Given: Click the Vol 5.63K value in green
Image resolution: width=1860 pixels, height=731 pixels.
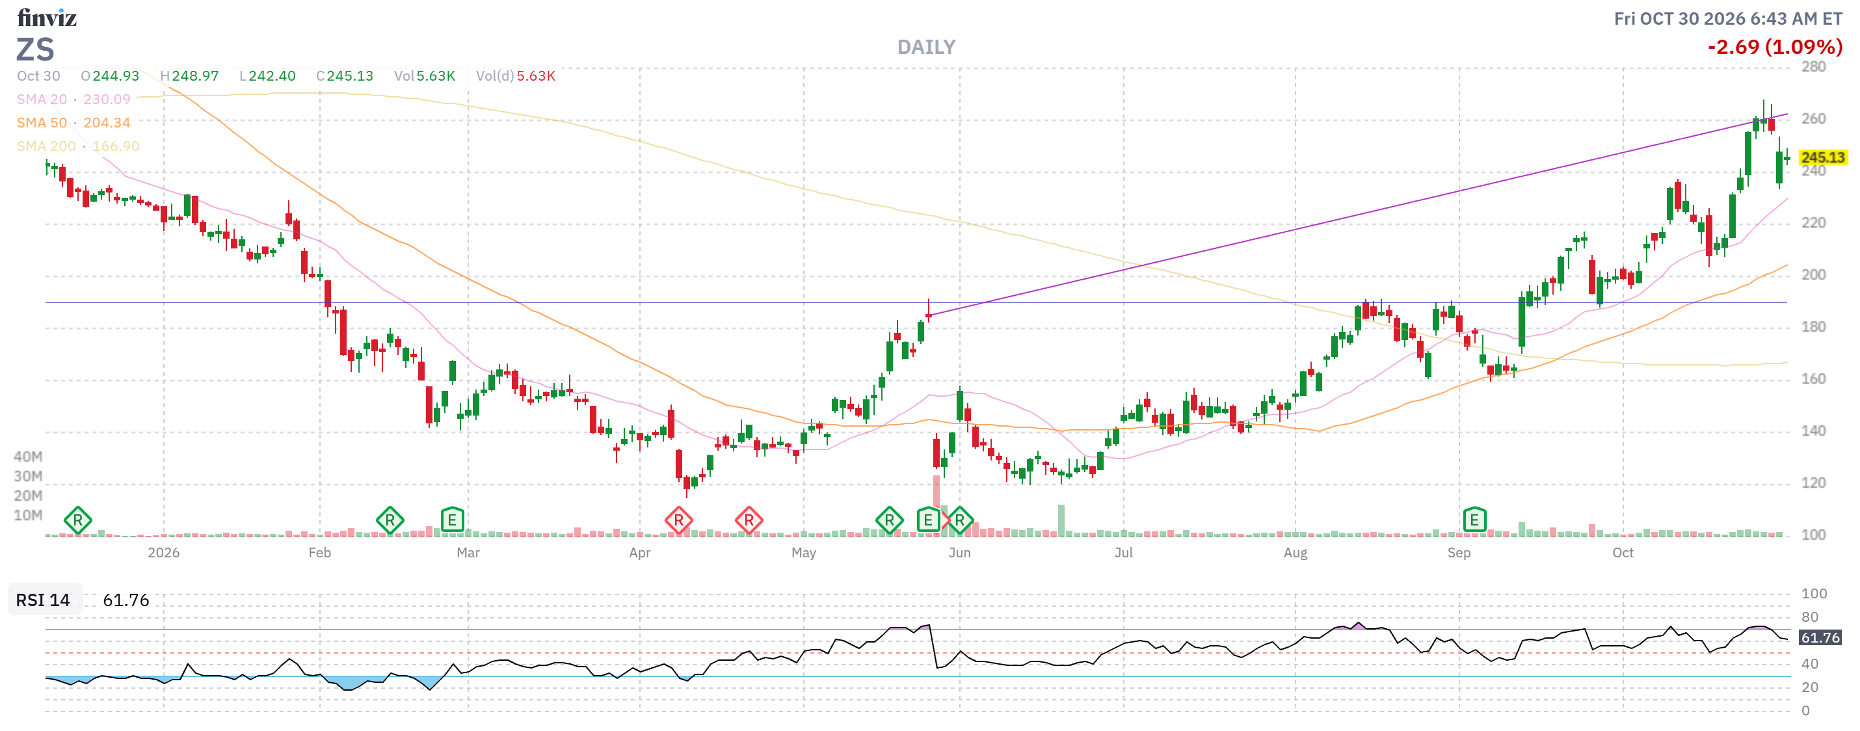Looking at the screenshot, I should click(x=435, y=76).
